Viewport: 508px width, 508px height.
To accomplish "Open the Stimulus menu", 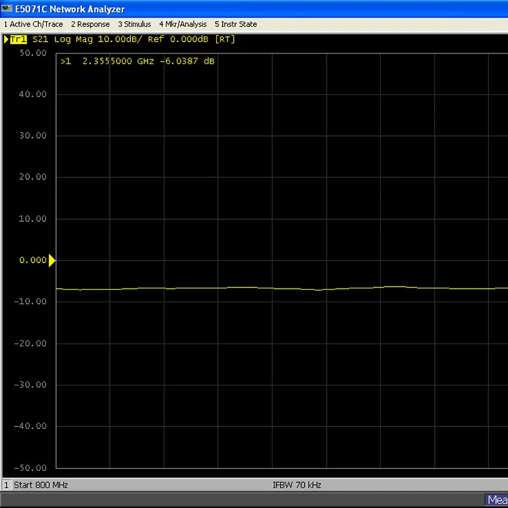I will point(134,24).
